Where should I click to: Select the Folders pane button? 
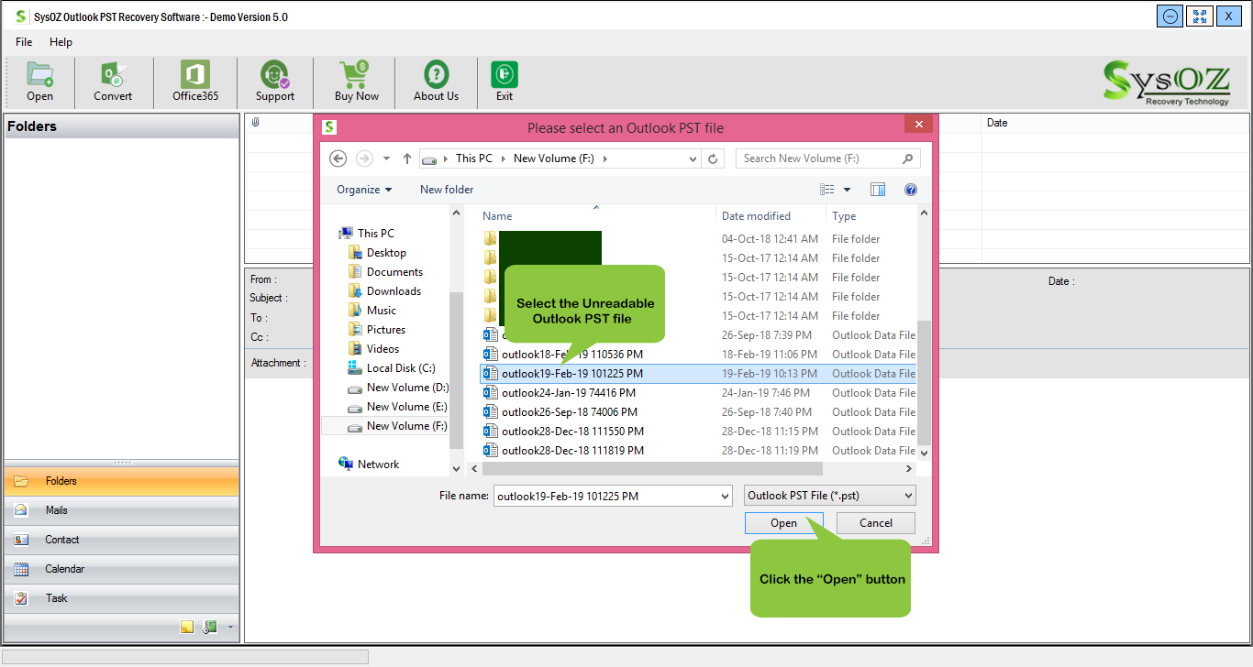click(x=122, y=481)
